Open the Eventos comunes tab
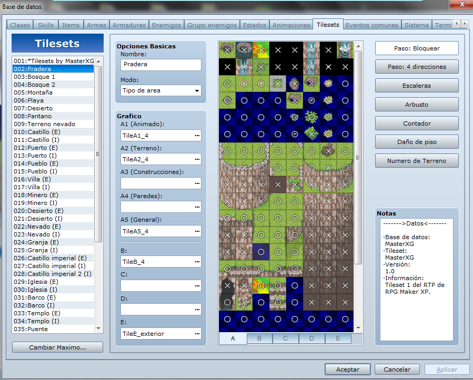Screen dimensions: 473x380 [x=372, y=25]
